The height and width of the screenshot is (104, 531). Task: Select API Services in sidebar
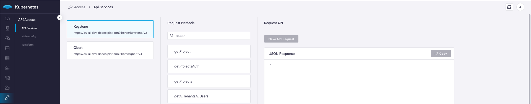click(29, 28)
